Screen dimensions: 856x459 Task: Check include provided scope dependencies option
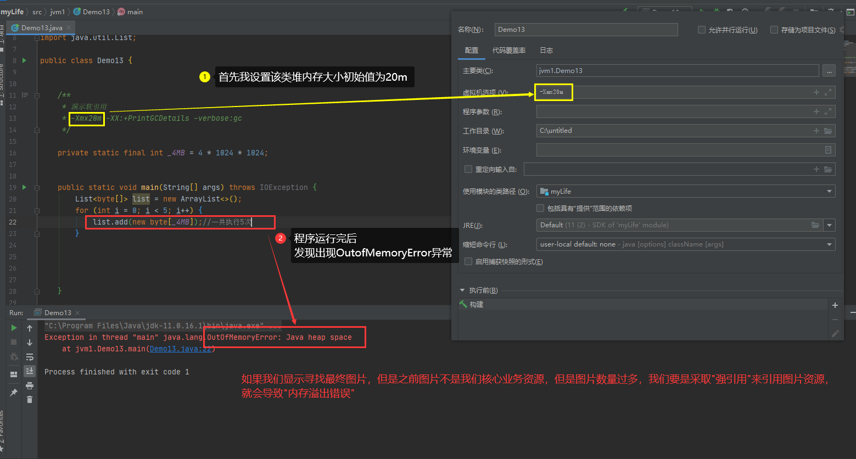click(x=540, y=208)
